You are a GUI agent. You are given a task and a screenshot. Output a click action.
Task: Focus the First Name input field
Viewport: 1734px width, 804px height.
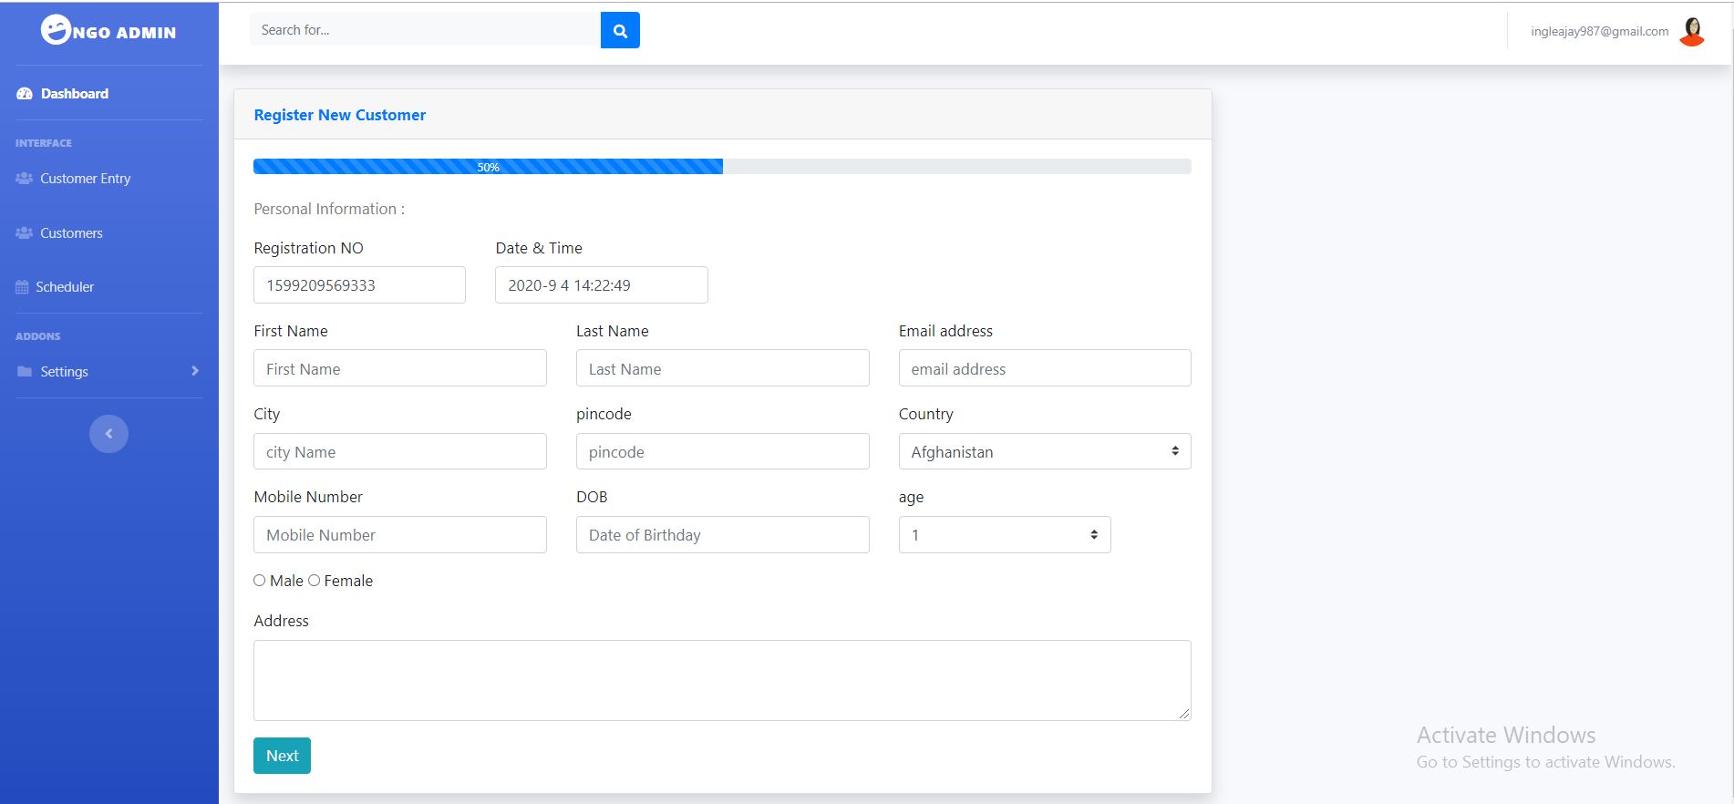tap(399, 369)
